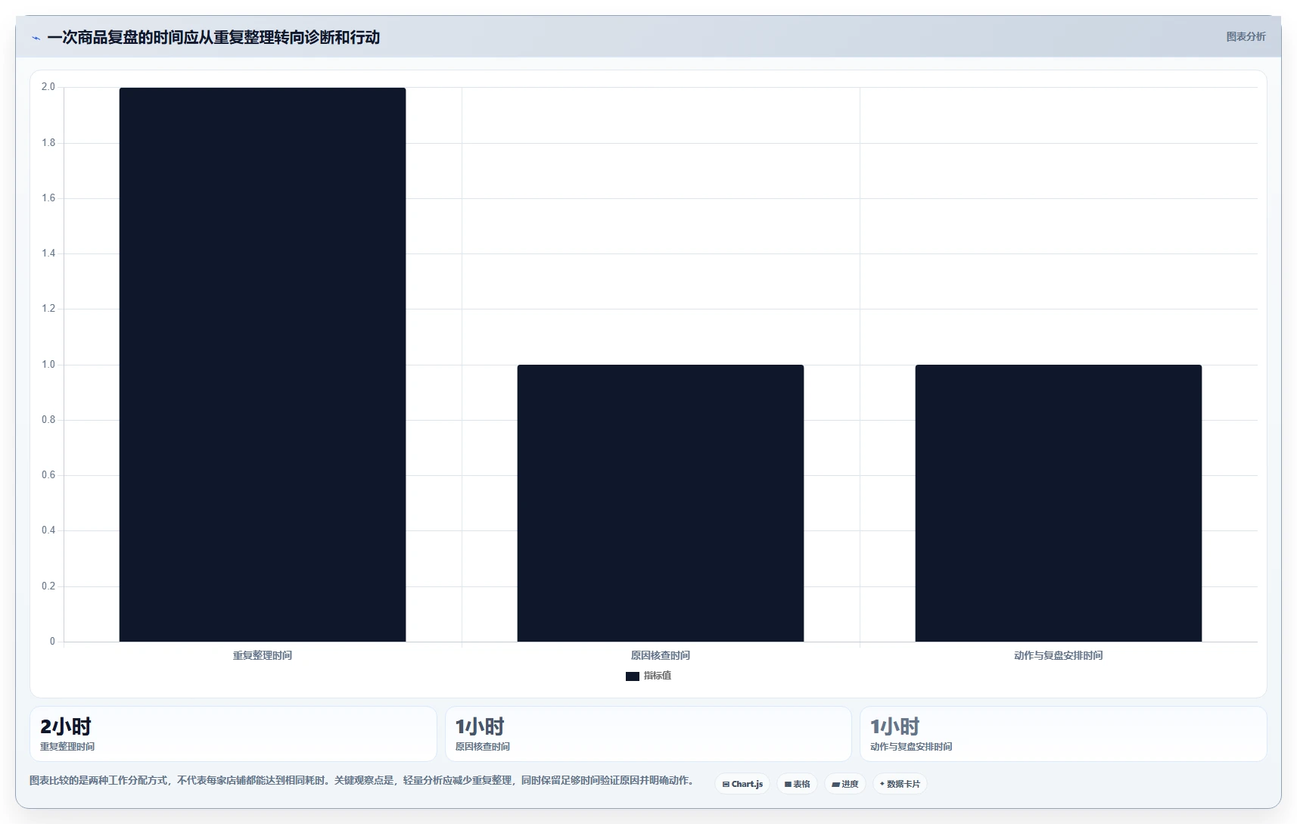Click the x-axis label 动作与复盘安排时间
This screenshot has height=824, width=1297.
(1059, 655)
